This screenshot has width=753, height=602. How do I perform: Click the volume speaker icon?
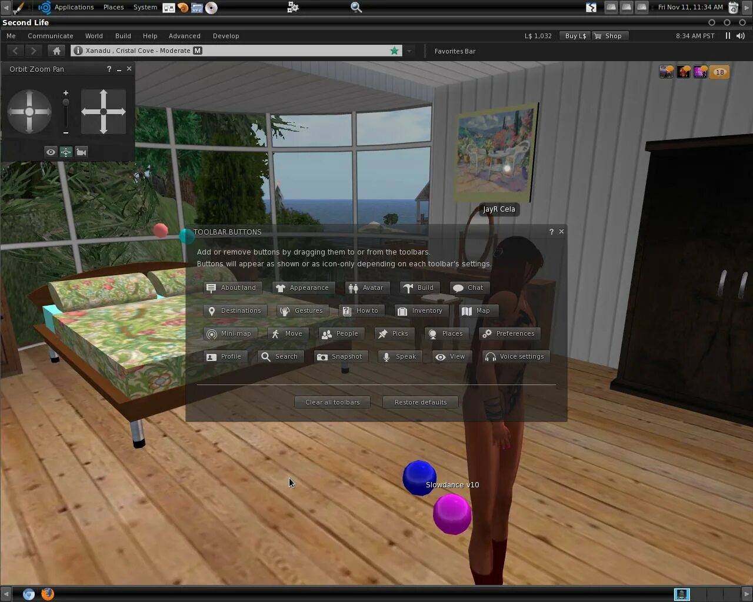741,36
